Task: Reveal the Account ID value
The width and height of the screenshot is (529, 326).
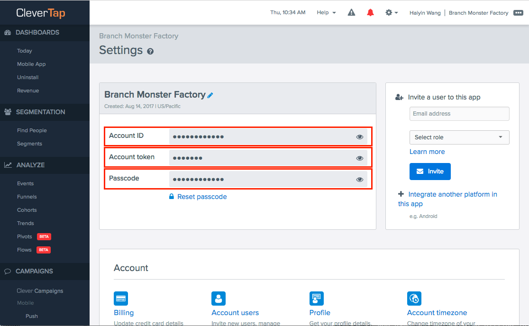Action: pos(360,137)
